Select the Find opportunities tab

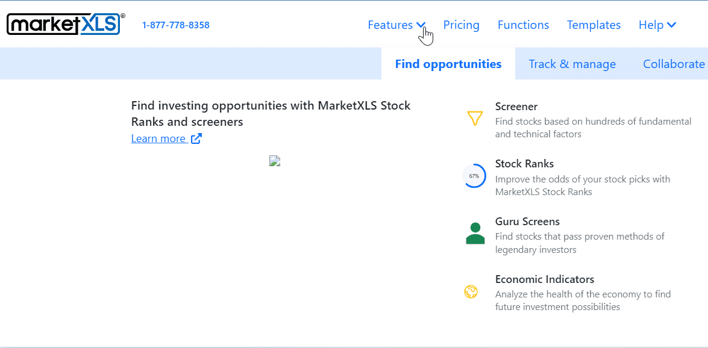pyautogui.click(x=448, y=64)
